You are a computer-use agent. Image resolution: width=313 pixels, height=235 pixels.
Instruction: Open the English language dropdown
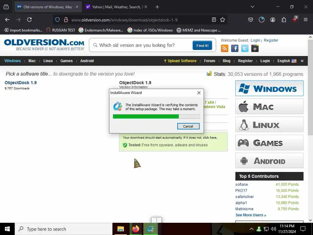pos(287,61)
